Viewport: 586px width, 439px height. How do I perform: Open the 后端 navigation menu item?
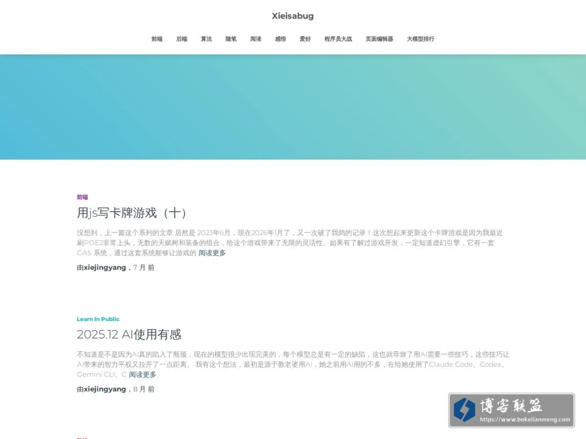point(182,39)
